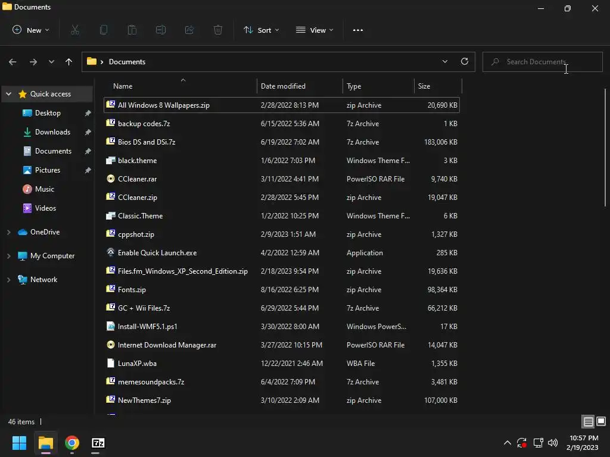Select memesoundpacks.7z file
Screen dimensions: 610x457
coord(282,381)
